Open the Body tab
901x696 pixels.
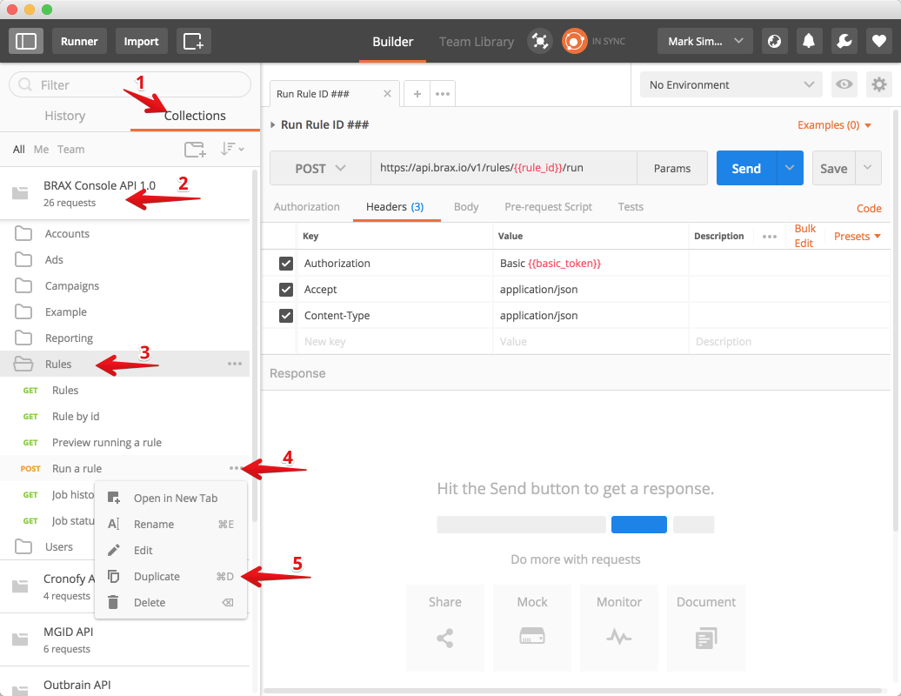point(466,207)
